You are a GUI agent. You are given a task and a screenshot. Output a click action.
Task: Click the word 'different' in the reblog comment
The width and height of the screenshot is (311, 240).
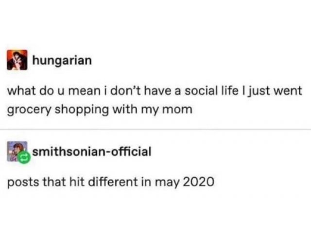113,182
